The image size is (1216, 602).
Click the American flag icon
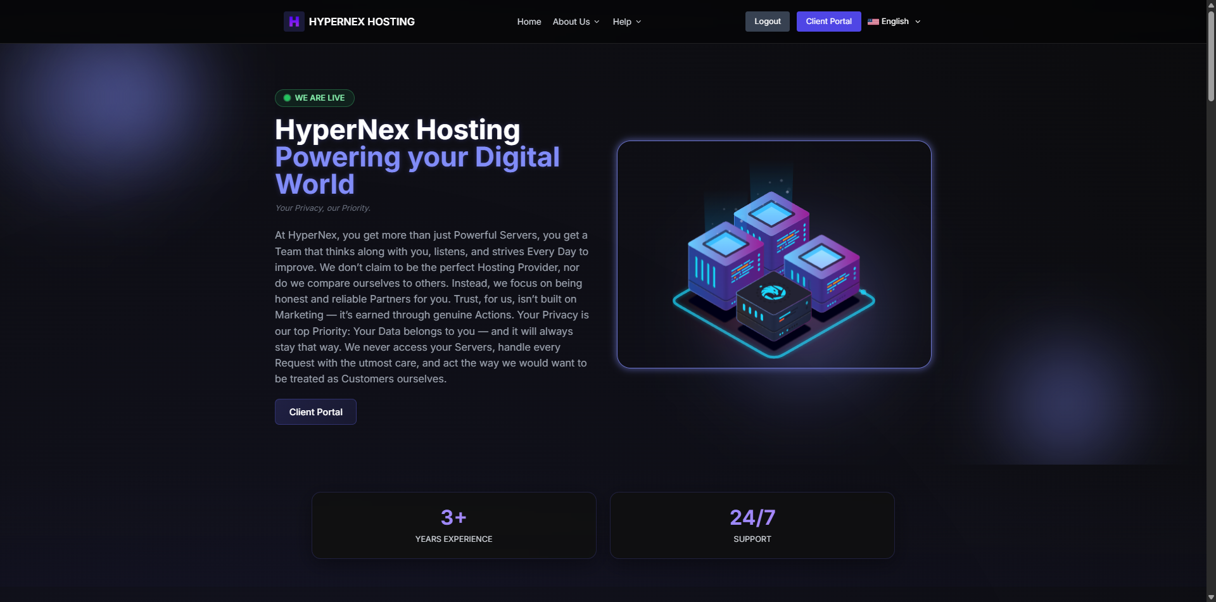[x=873, y=22]
